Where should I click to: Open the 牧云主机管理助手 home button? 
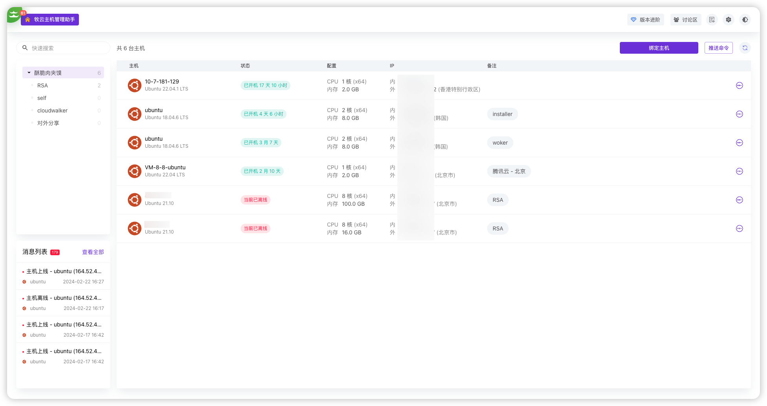tap(50, 20)
